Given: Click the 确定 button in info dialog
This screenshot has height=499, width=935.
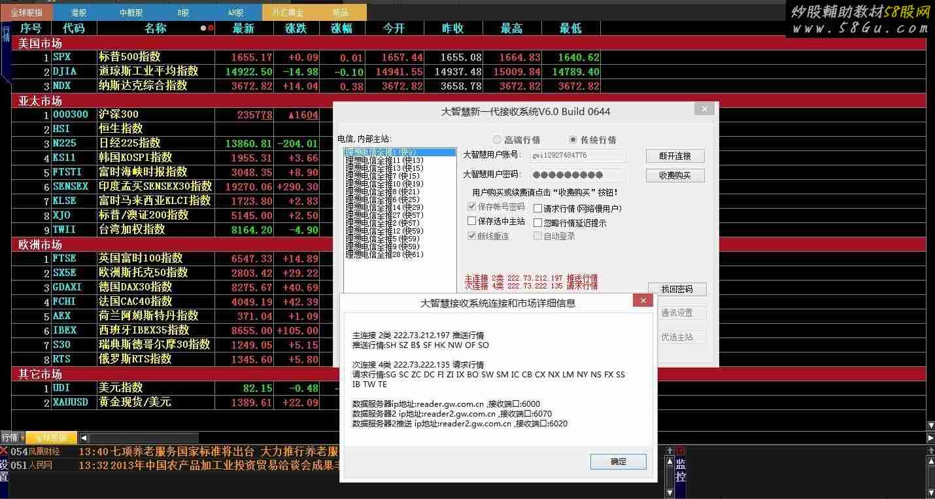Looking at the screenshot, I should (618, 462).
